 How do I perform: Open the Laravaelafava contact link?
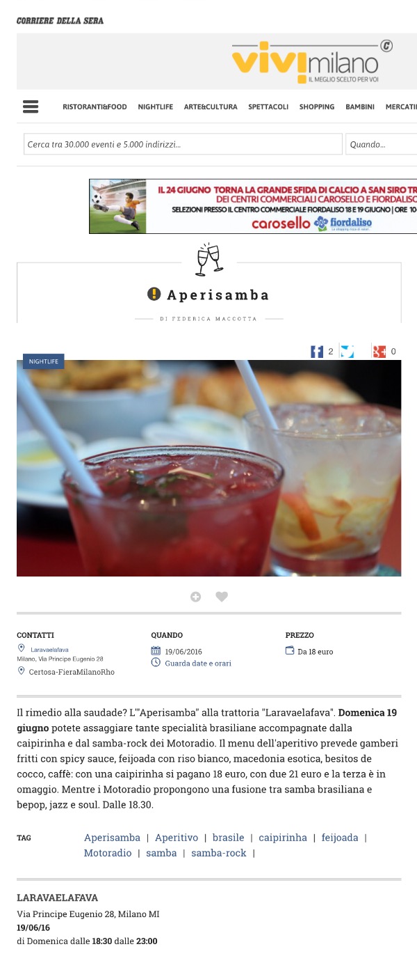pyautogui.click(x=49, y=650)
